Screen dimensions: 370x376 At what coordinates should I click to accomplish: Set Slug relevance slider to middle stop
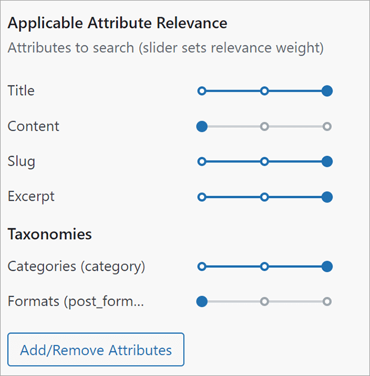point(264,161)
